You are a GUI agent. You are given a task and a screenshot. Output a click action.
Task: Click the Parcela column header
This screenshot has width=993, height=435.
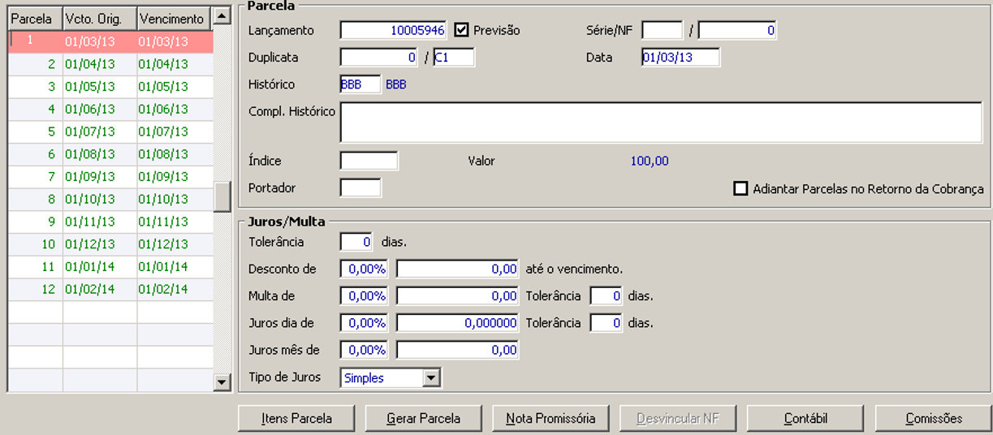(x=35, y=19)
